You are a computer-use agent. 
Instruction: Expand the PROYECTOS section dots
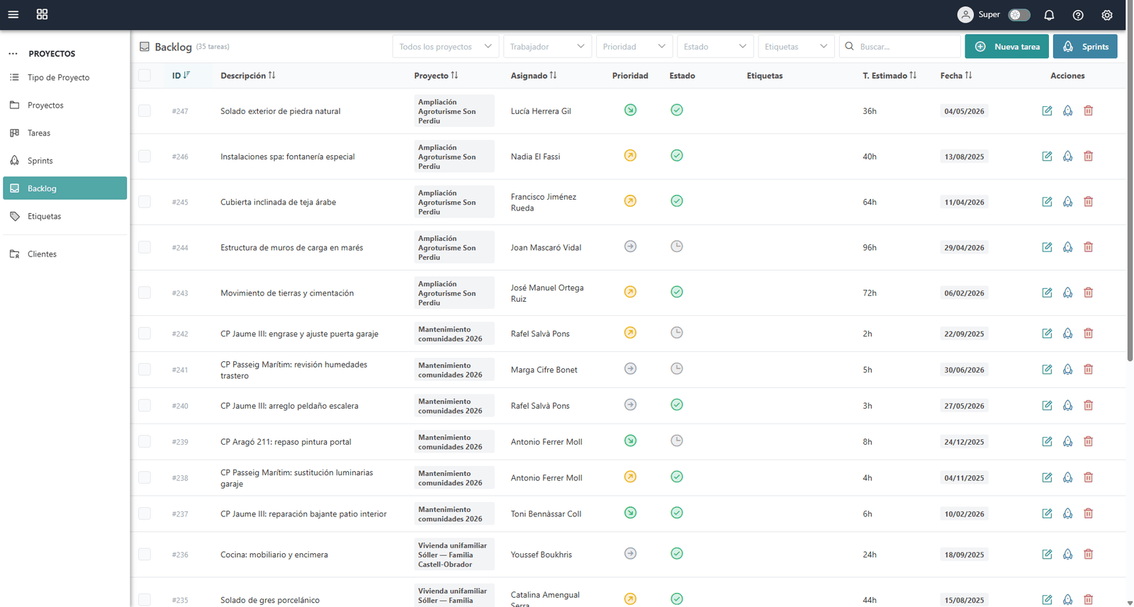click(x=13, y=54)
